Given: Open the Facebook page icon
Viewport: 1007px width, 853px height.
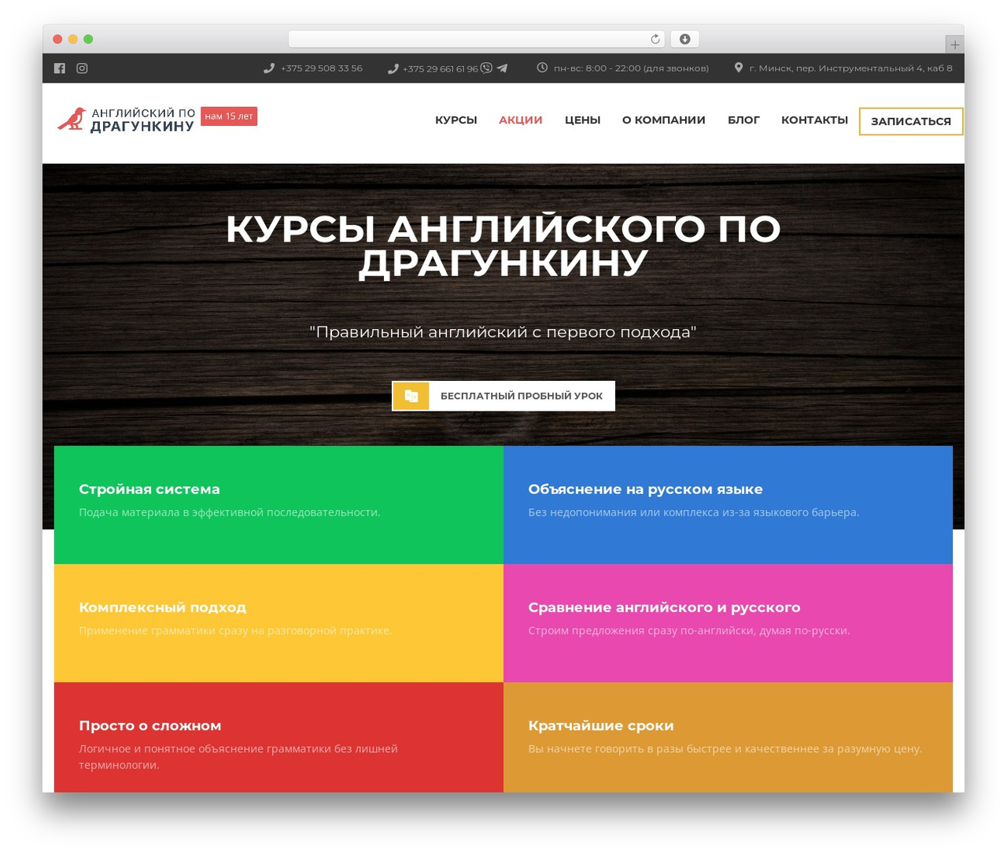Looking at the screenshot, I should (x=60, y=68).
